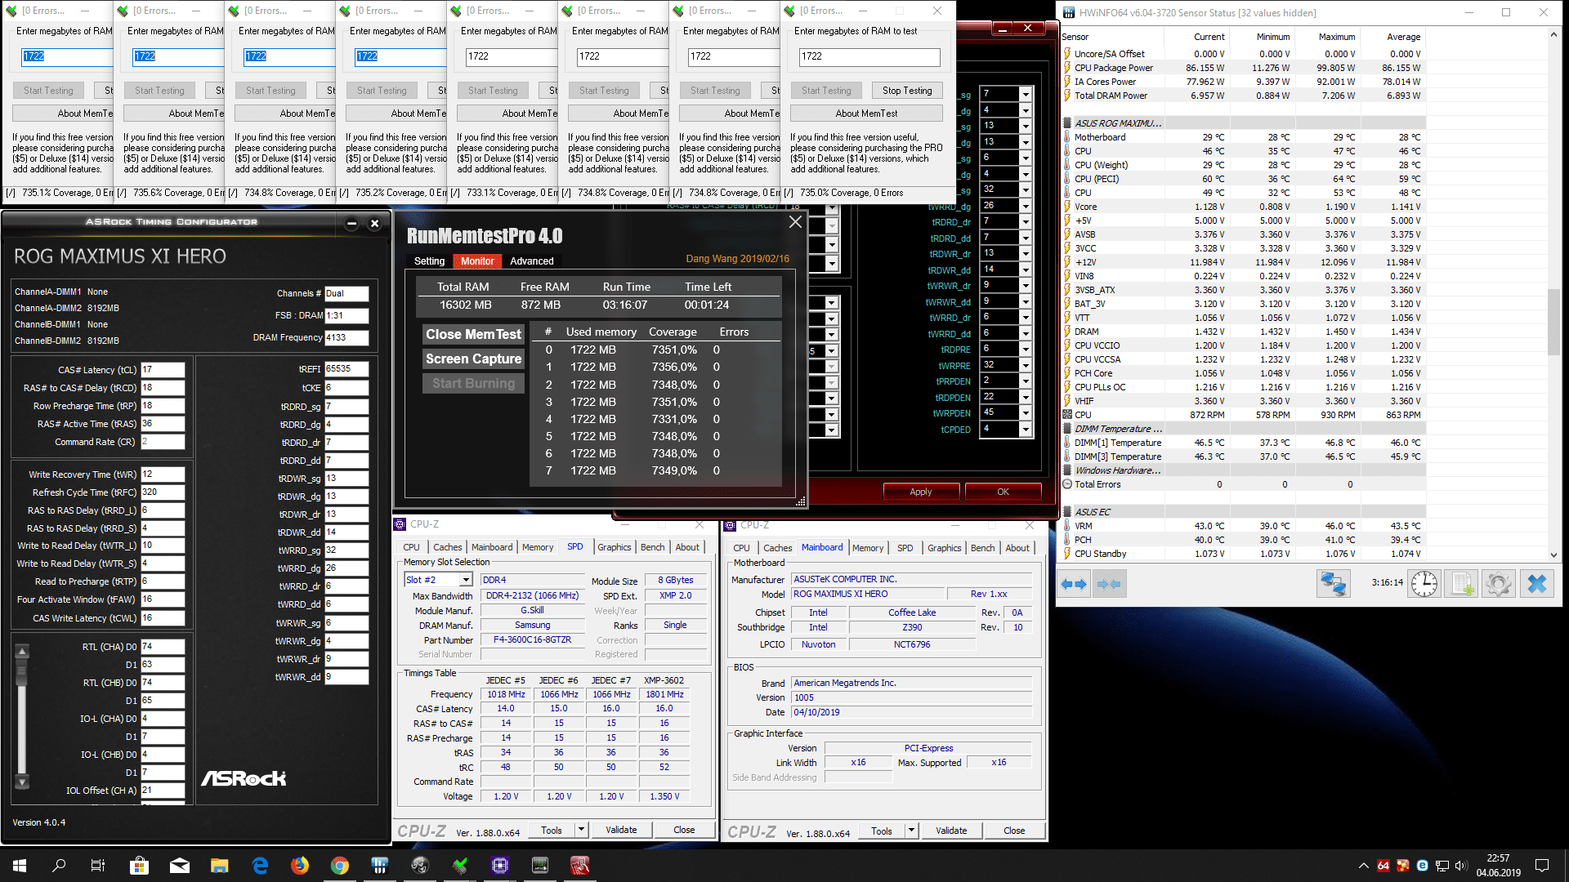This screenshot has width=1569, height=882.
Task: Open Mail app in taskbar
Action: coord(179,866)
